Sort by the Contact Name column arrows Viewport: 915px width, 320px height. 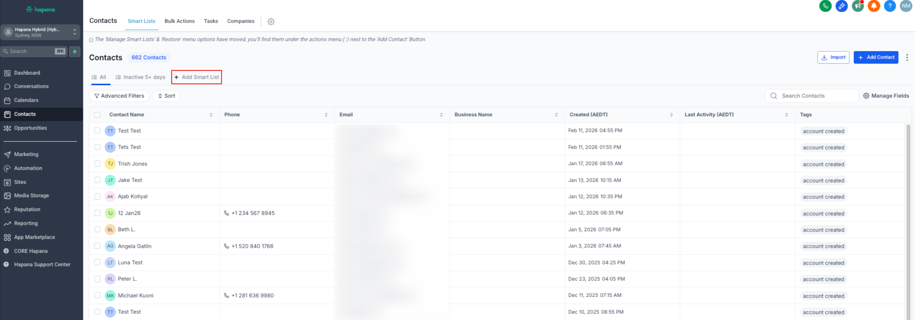click(x=211, y=115)
